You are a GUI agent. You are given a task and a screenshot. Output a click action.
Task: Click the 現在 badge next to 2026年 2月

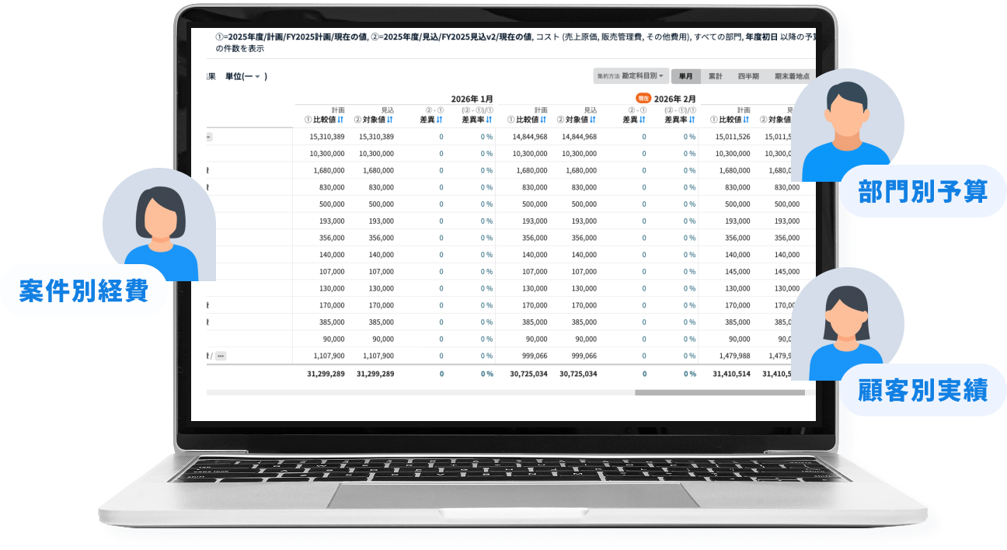tap(643, 99)
